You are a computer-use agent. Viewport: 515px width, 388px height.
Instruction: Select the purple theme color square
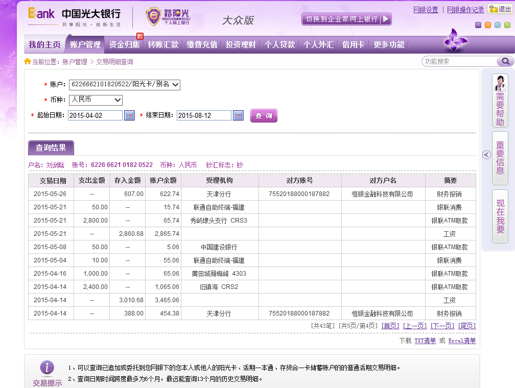478,25
